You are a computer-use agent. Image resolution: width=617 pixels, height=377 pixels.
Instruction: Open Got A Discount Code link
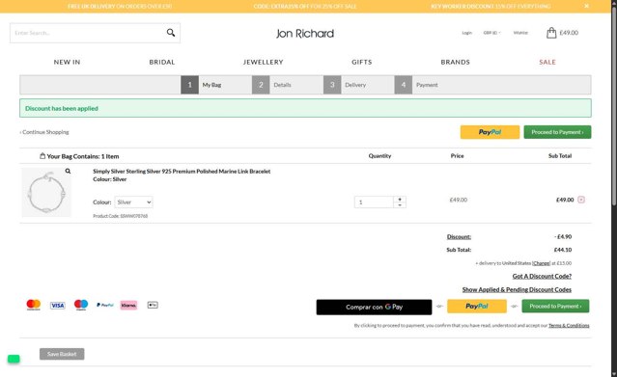pos(542,277)
